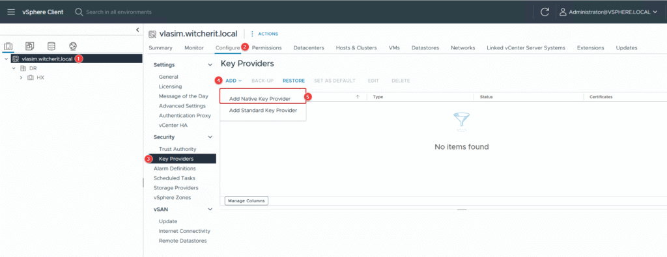Image resolution: width=667 pixels, height=257 pixels.
Task: Click the user account avatar icon
Action: (x=563, y=12)
